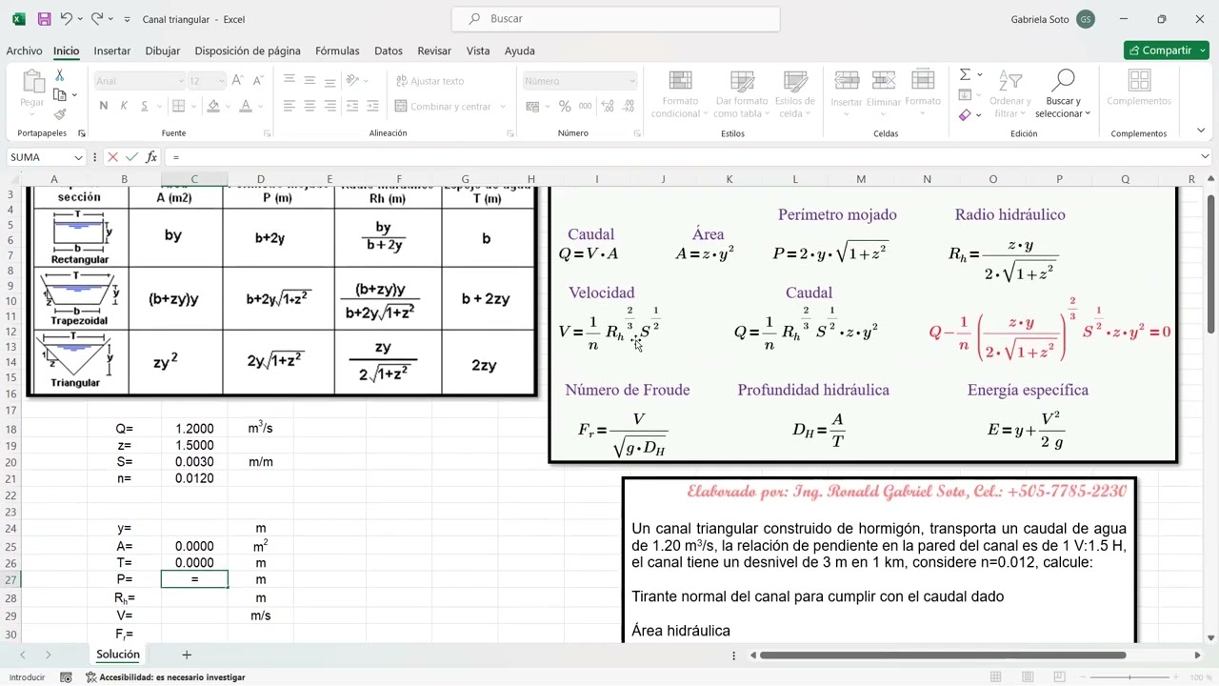The width and height of the screenshot is (1219, 686).
Task: Click the Undo arrow icon
Action: [x=66, y=19]
